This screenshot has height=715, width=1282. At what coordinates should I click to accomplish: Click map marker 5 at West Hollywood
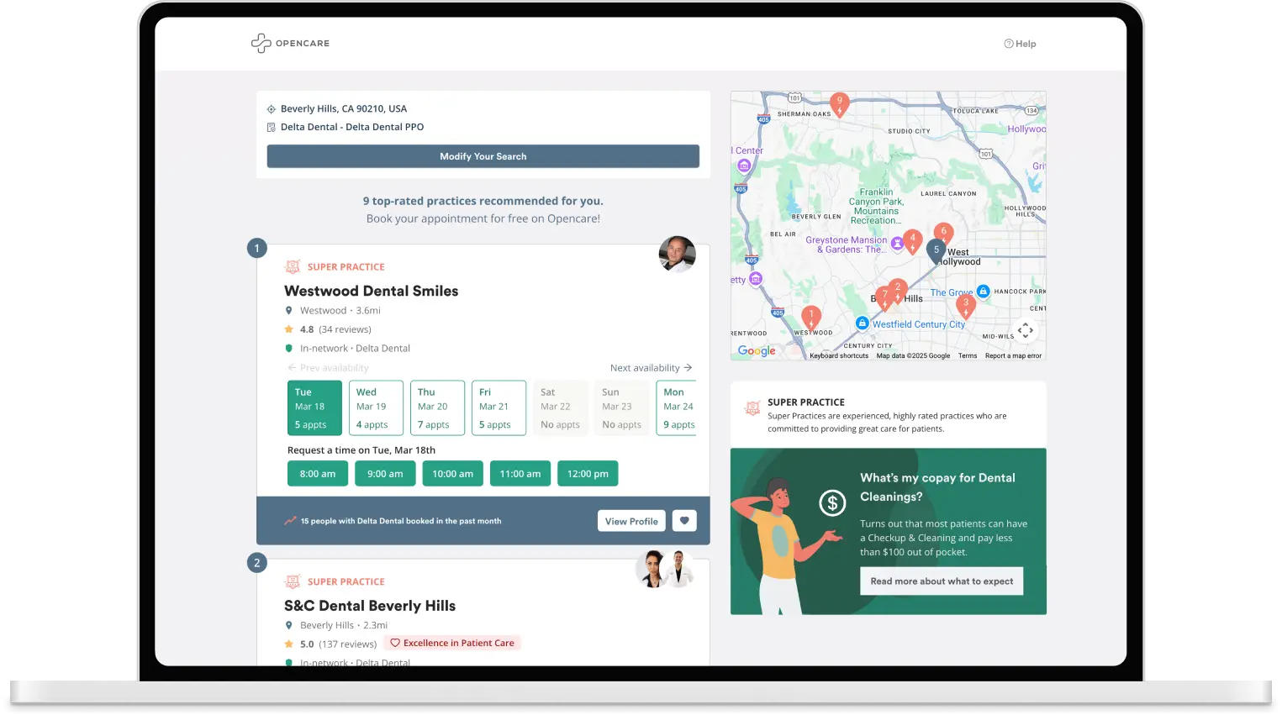point(936,253)
